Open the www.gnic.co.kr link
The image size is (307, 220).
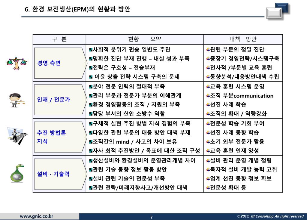tap(37, 216)
